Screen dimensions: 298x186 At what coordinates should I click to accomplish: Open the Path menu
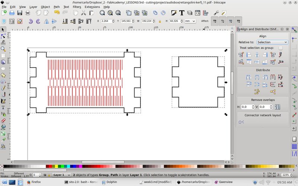pos(57,7)
